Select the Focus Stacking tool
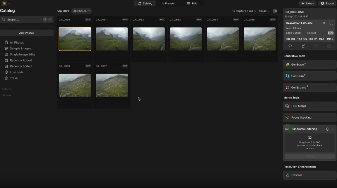 point(309,117)
